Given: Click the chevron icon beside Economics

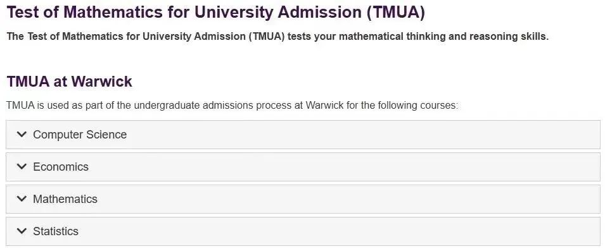Looking at the screenshot, I should point(22,167).
